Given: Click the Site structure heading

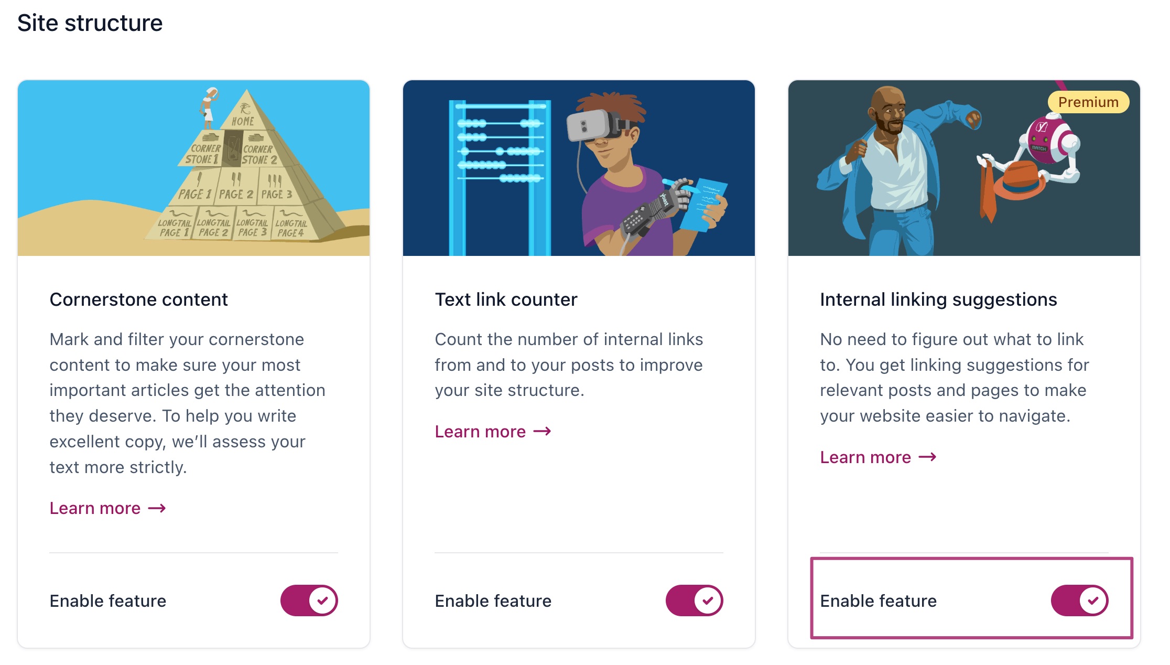Looking at the screenshot, I should 90,23.
